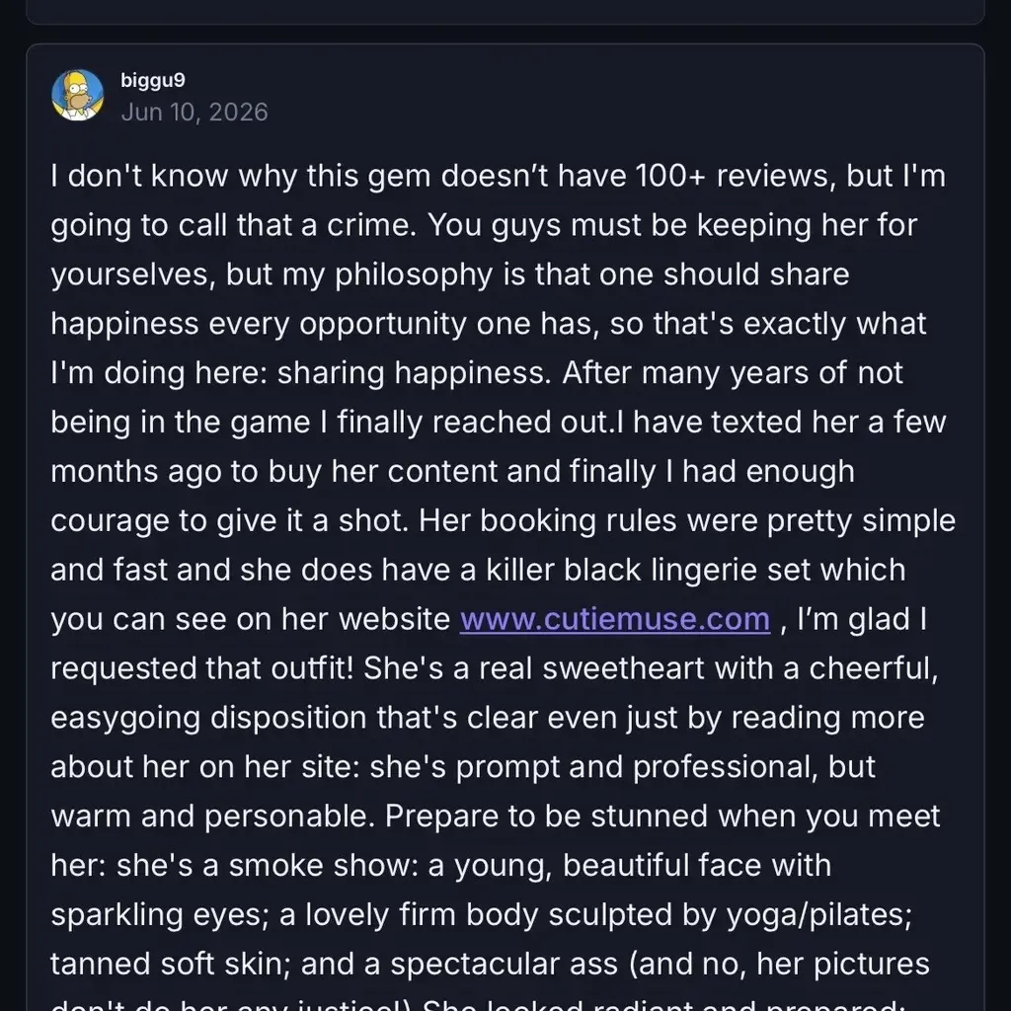Image resolution: width=1011 pixels, height=1011 pixels.
Task: Click the phrase "warm and personable."
Action: (213, 816)
